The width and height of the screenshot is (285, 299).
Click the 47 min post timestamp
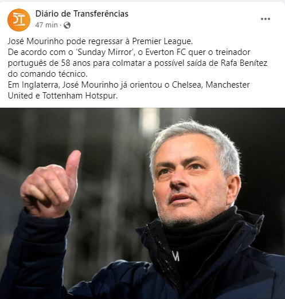point(46,25)
